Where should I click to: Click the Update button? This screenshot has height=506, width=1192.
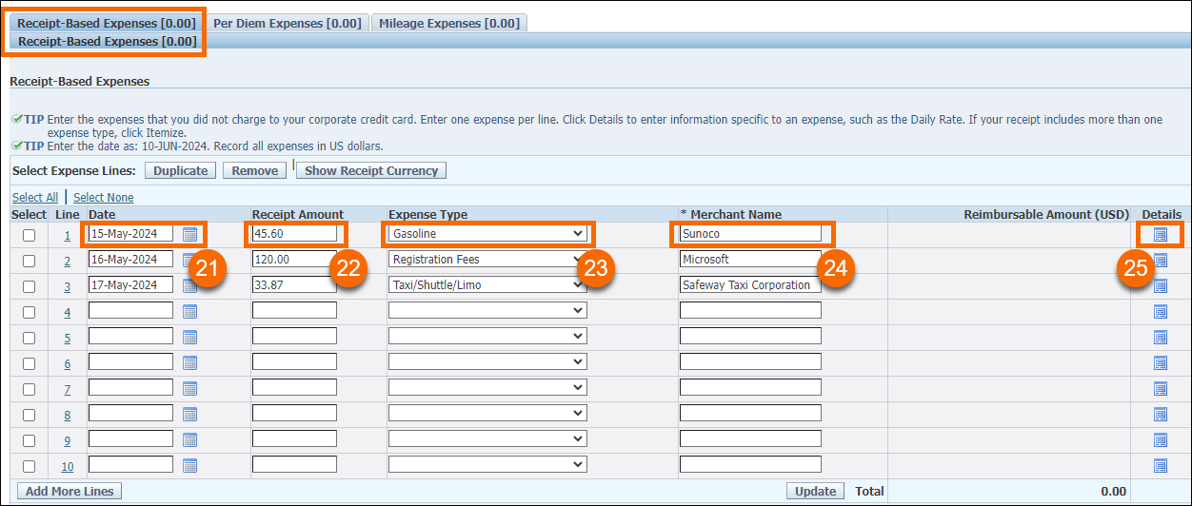click(816, 491)
